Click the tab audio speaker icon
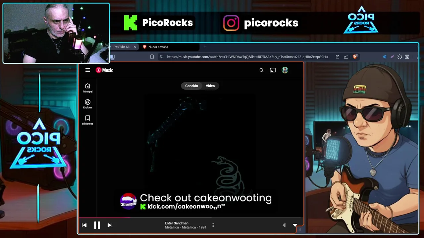 click(385, 57)
